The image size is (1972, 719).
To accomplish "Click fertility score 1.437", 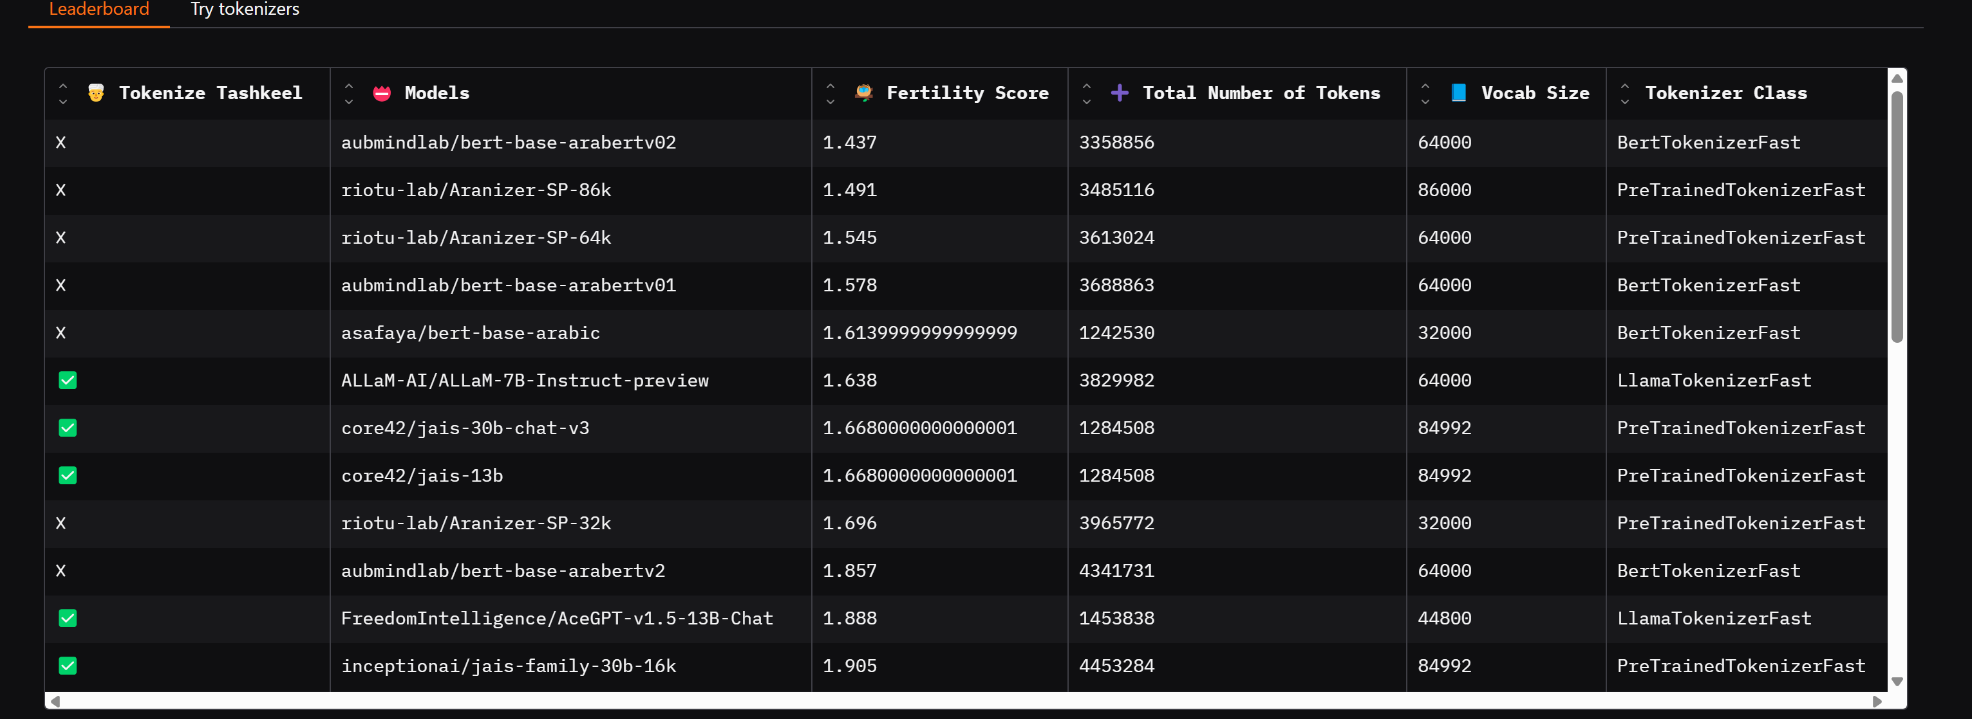I will (850, 142).
